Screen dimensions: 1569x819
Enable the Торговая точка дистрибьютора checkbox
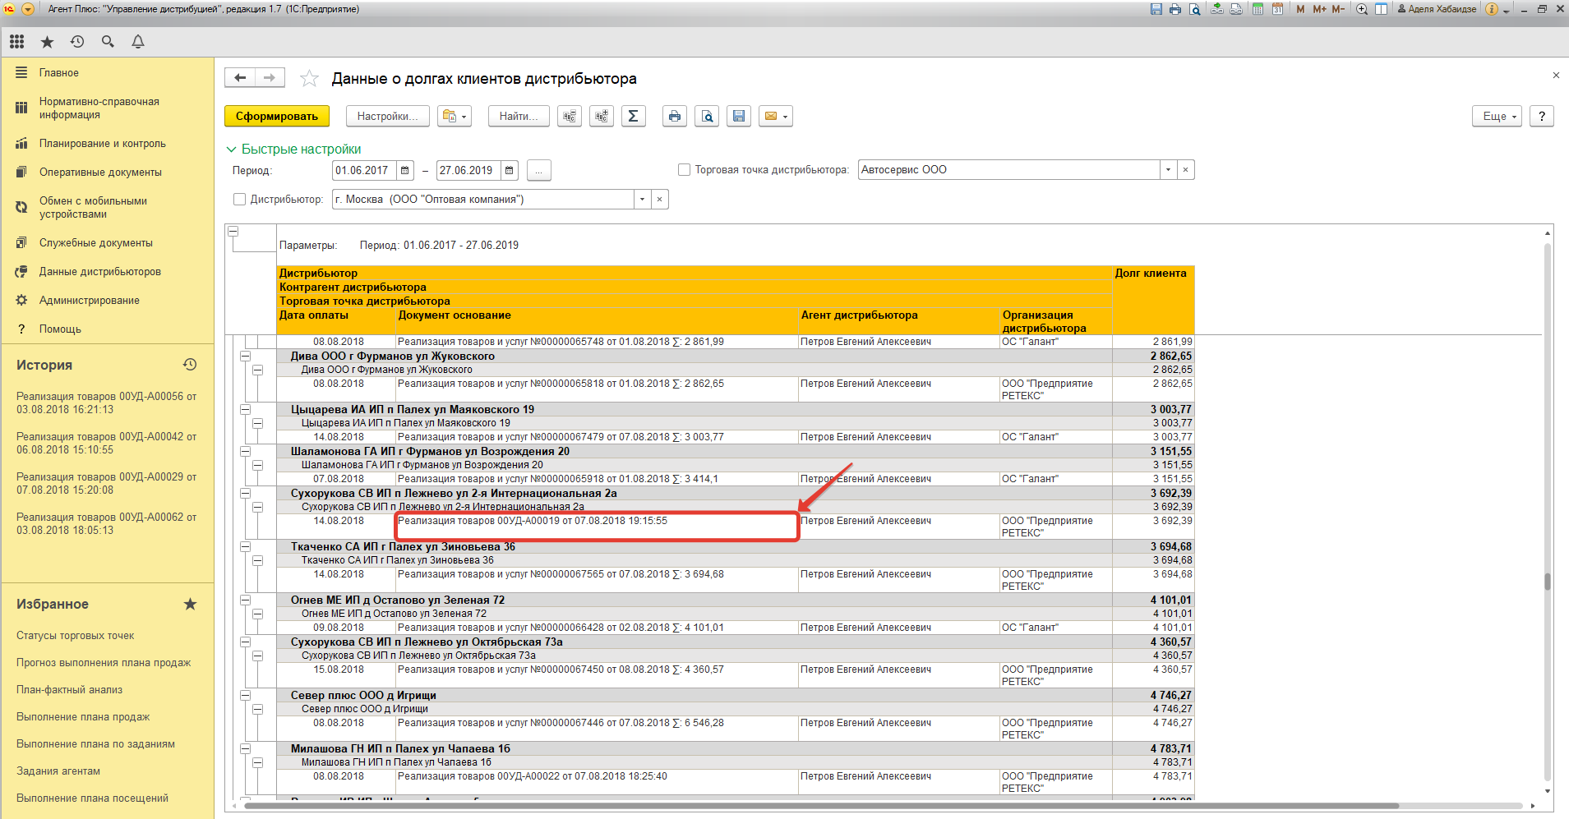coord(684,169)
